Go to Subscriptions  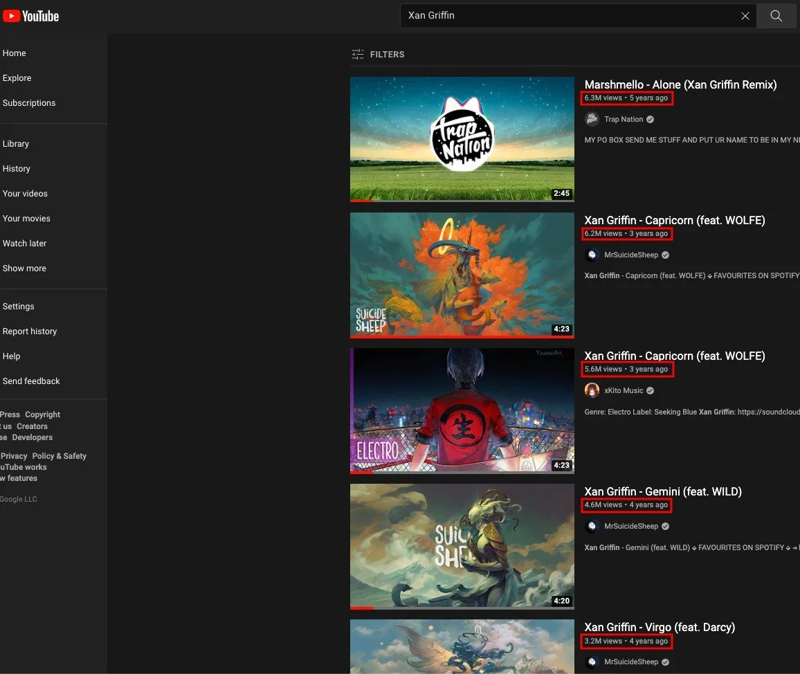tap(29, 103)
